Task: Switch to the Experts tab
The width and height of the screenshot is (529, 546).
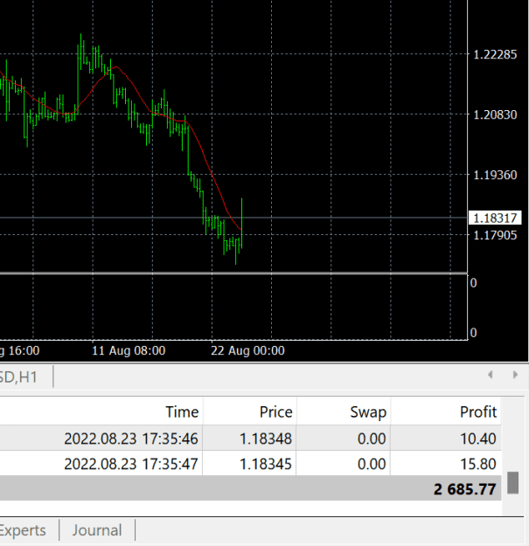Action: pyautogui.click(x=23, y=530)
